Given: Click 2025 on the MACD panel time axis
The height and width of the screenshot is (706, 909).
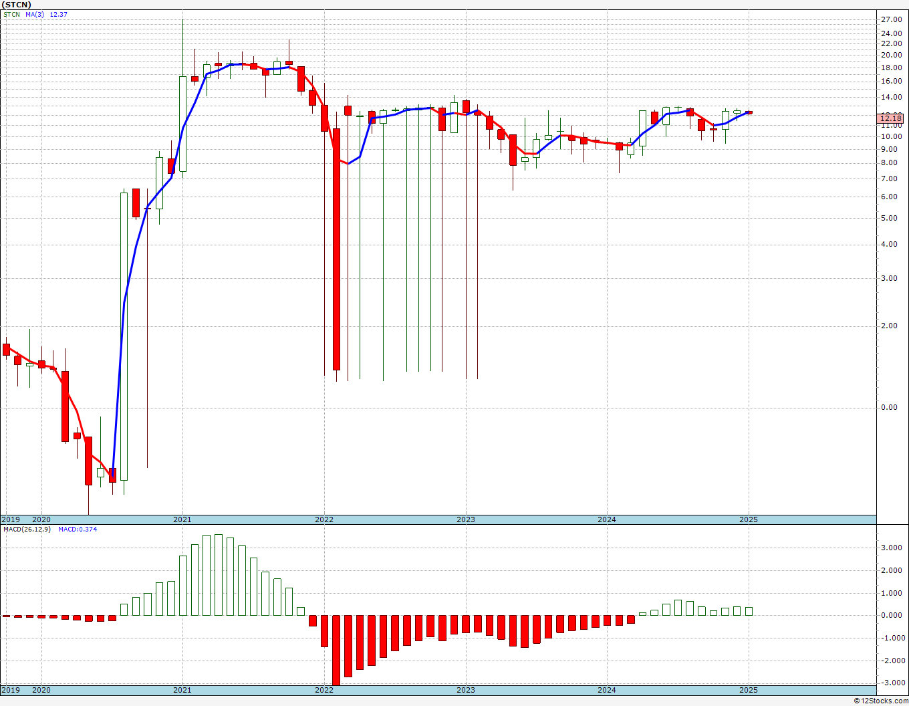Looking at the screenshot, I should coord(749,690).
